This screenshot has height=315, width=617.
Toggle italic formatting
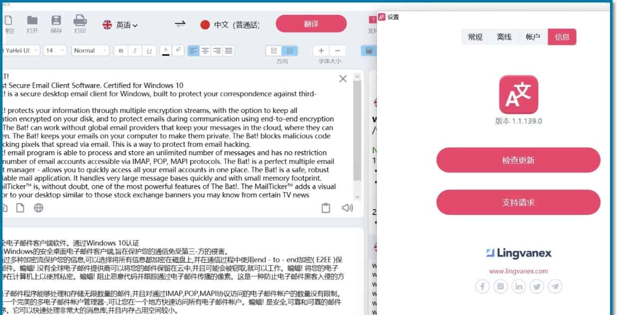135,51
